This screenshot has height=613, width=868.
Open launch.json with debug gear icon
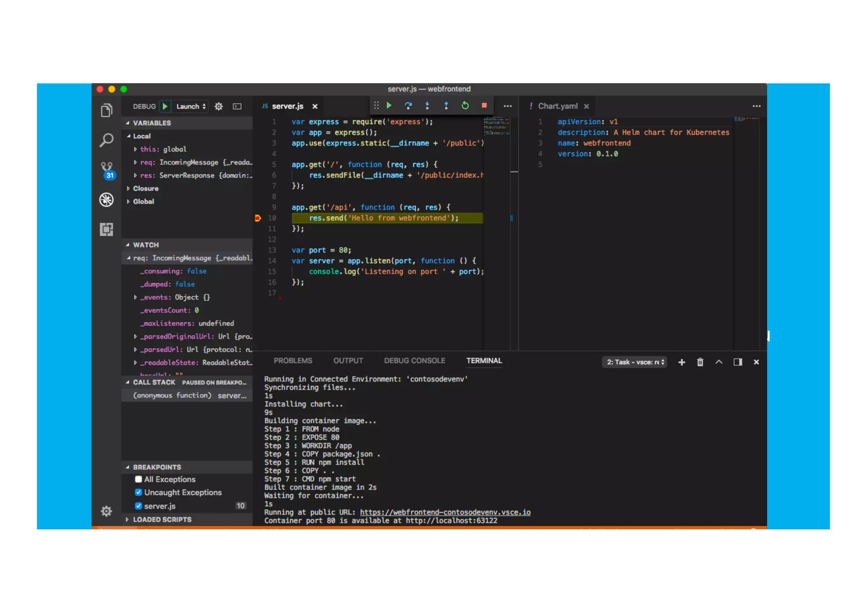click(x=219, y=106)
